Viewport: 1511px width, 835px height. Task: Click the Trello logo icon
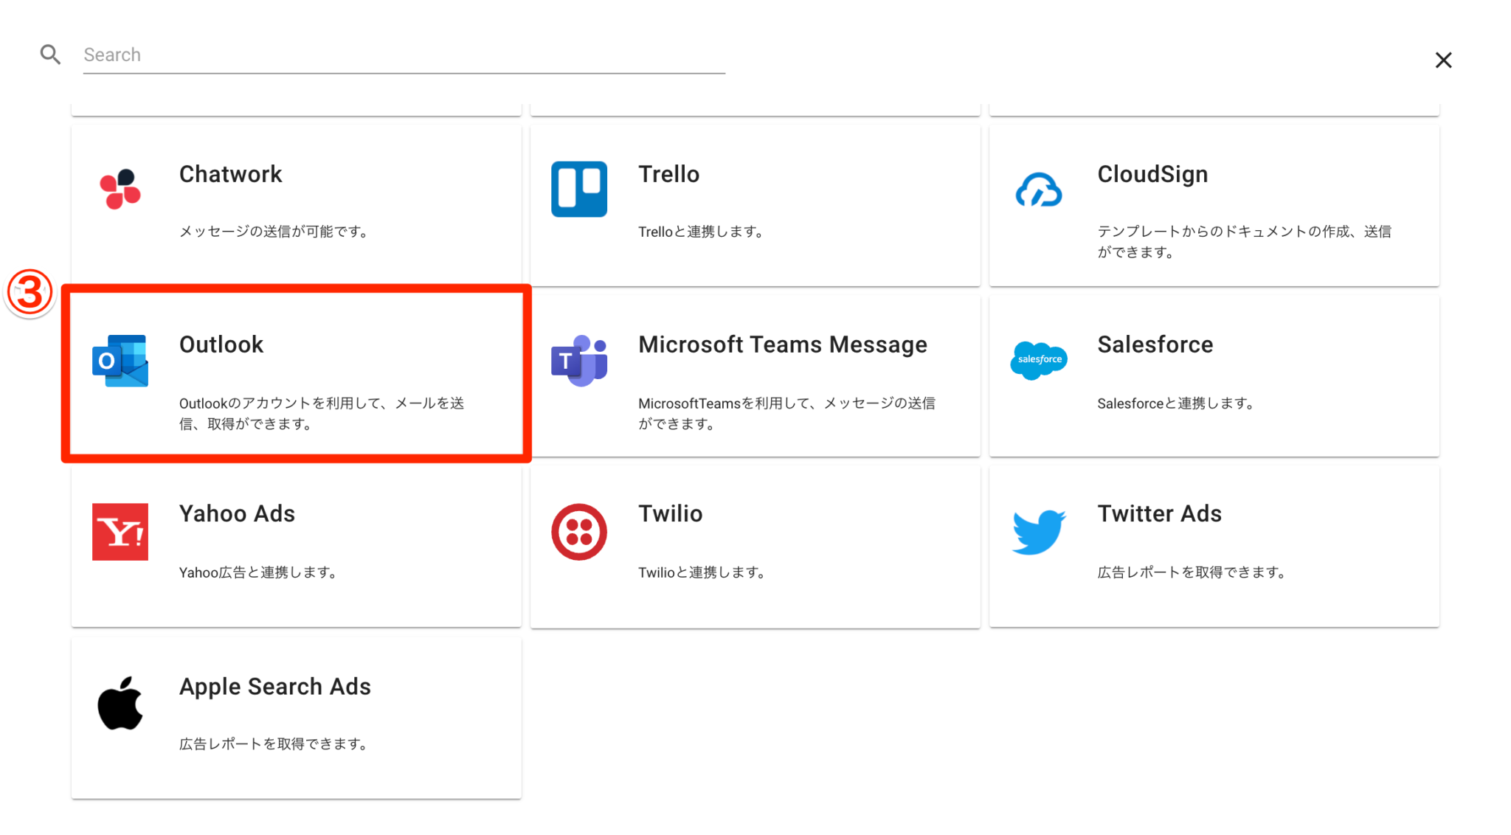point(579,189)
